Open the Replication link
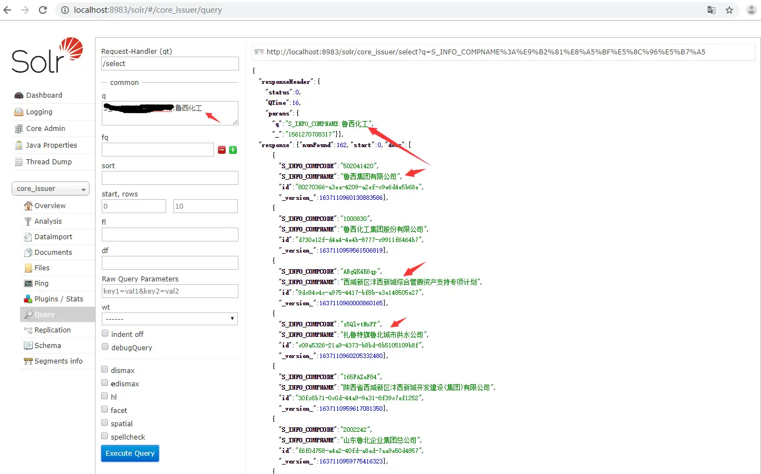Image resolution: width=761 pixels, height=474 pixels. click(x=53, y=330)
